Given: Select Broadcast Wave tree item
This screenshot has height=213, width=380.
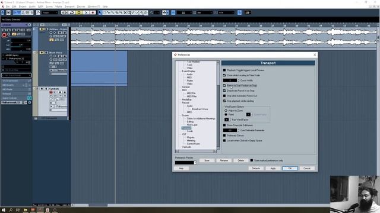Looking at the screenshot, I should (199, 109).
